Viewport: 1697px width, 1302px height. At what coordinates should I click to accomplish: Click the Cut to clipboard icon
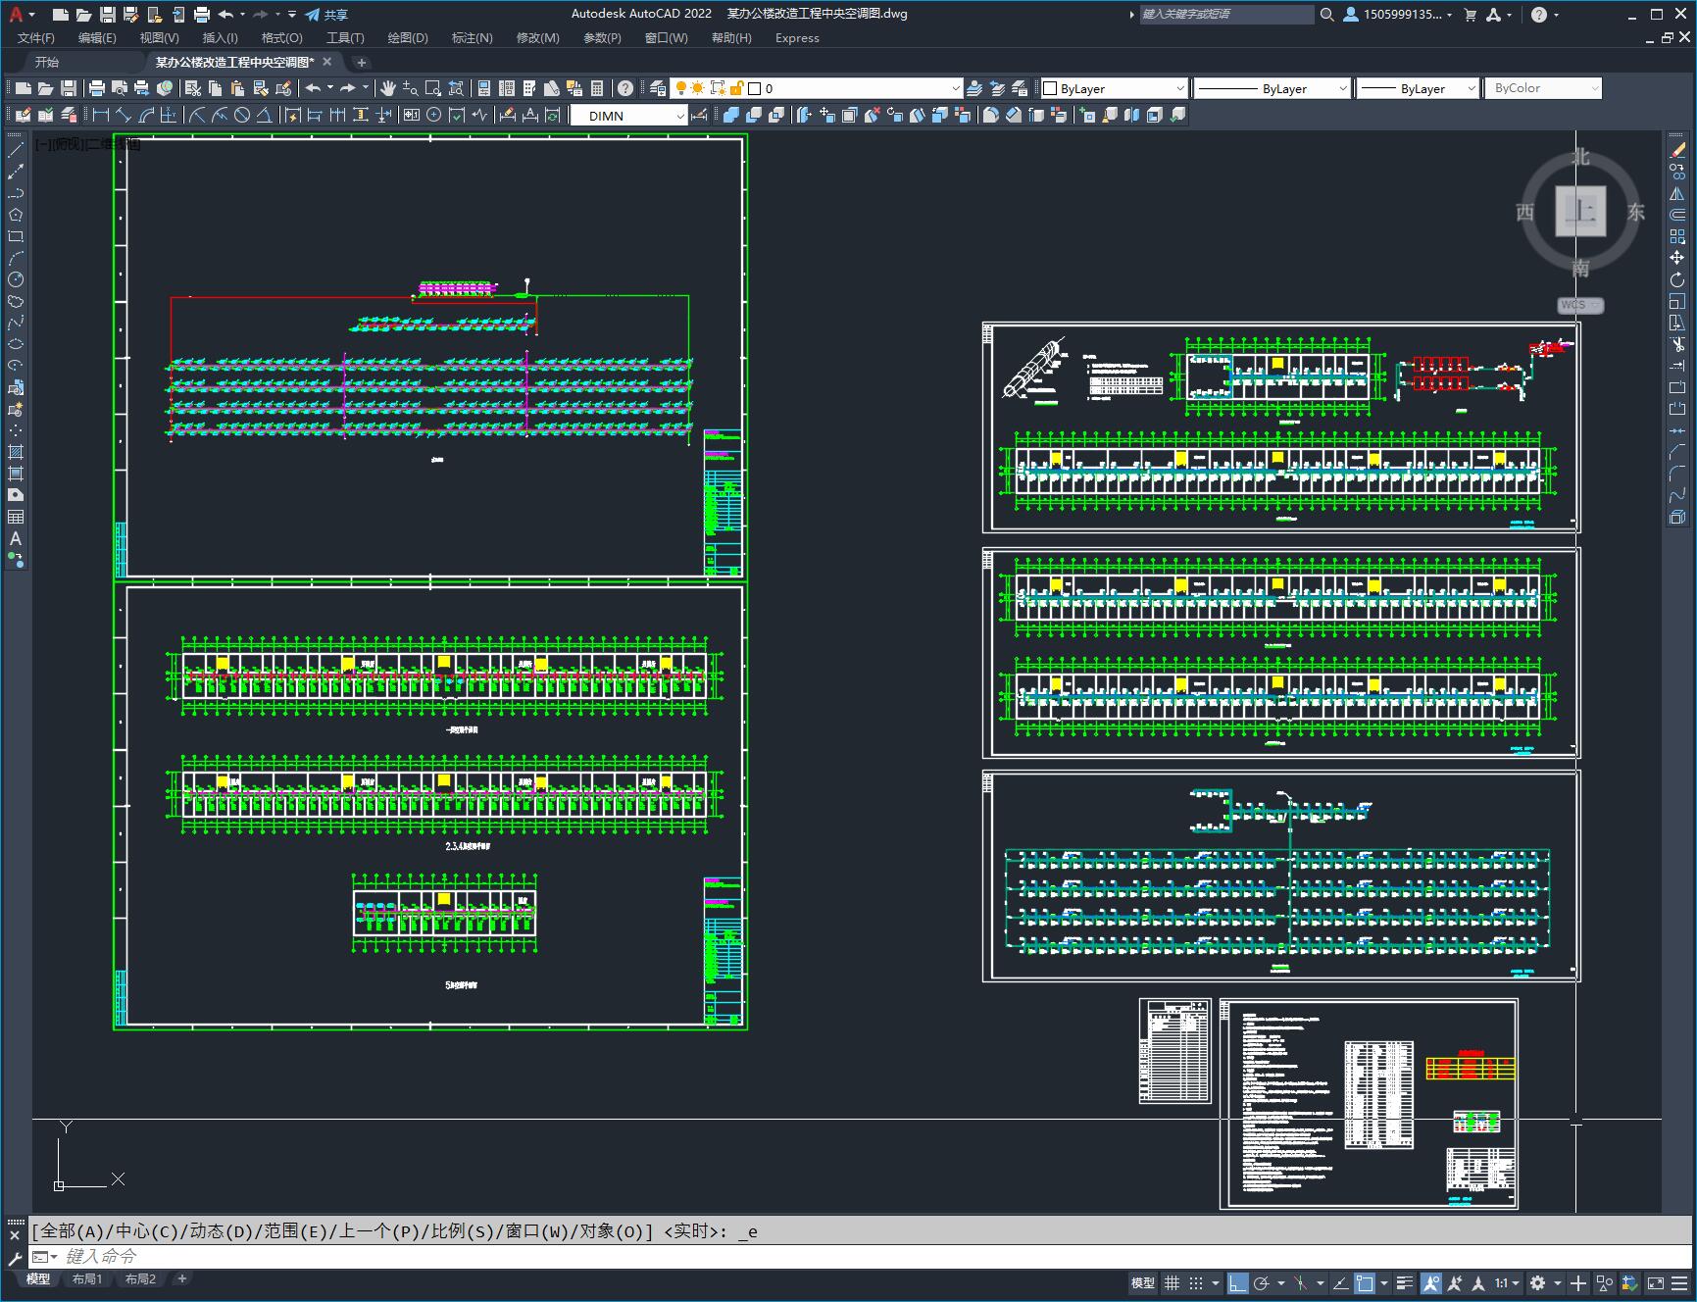point(193,88)
